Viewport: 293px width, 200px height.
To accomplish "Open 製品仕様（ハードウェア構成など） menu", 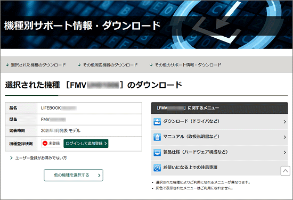I will pyautogui.click(x=219, y=152).
